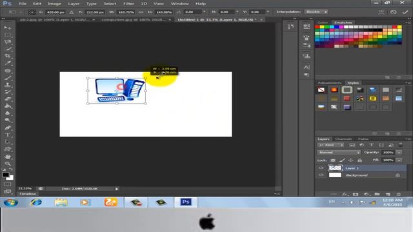Open the Kind filter dropdown
The image size is (413, 232).
point(331,145)
